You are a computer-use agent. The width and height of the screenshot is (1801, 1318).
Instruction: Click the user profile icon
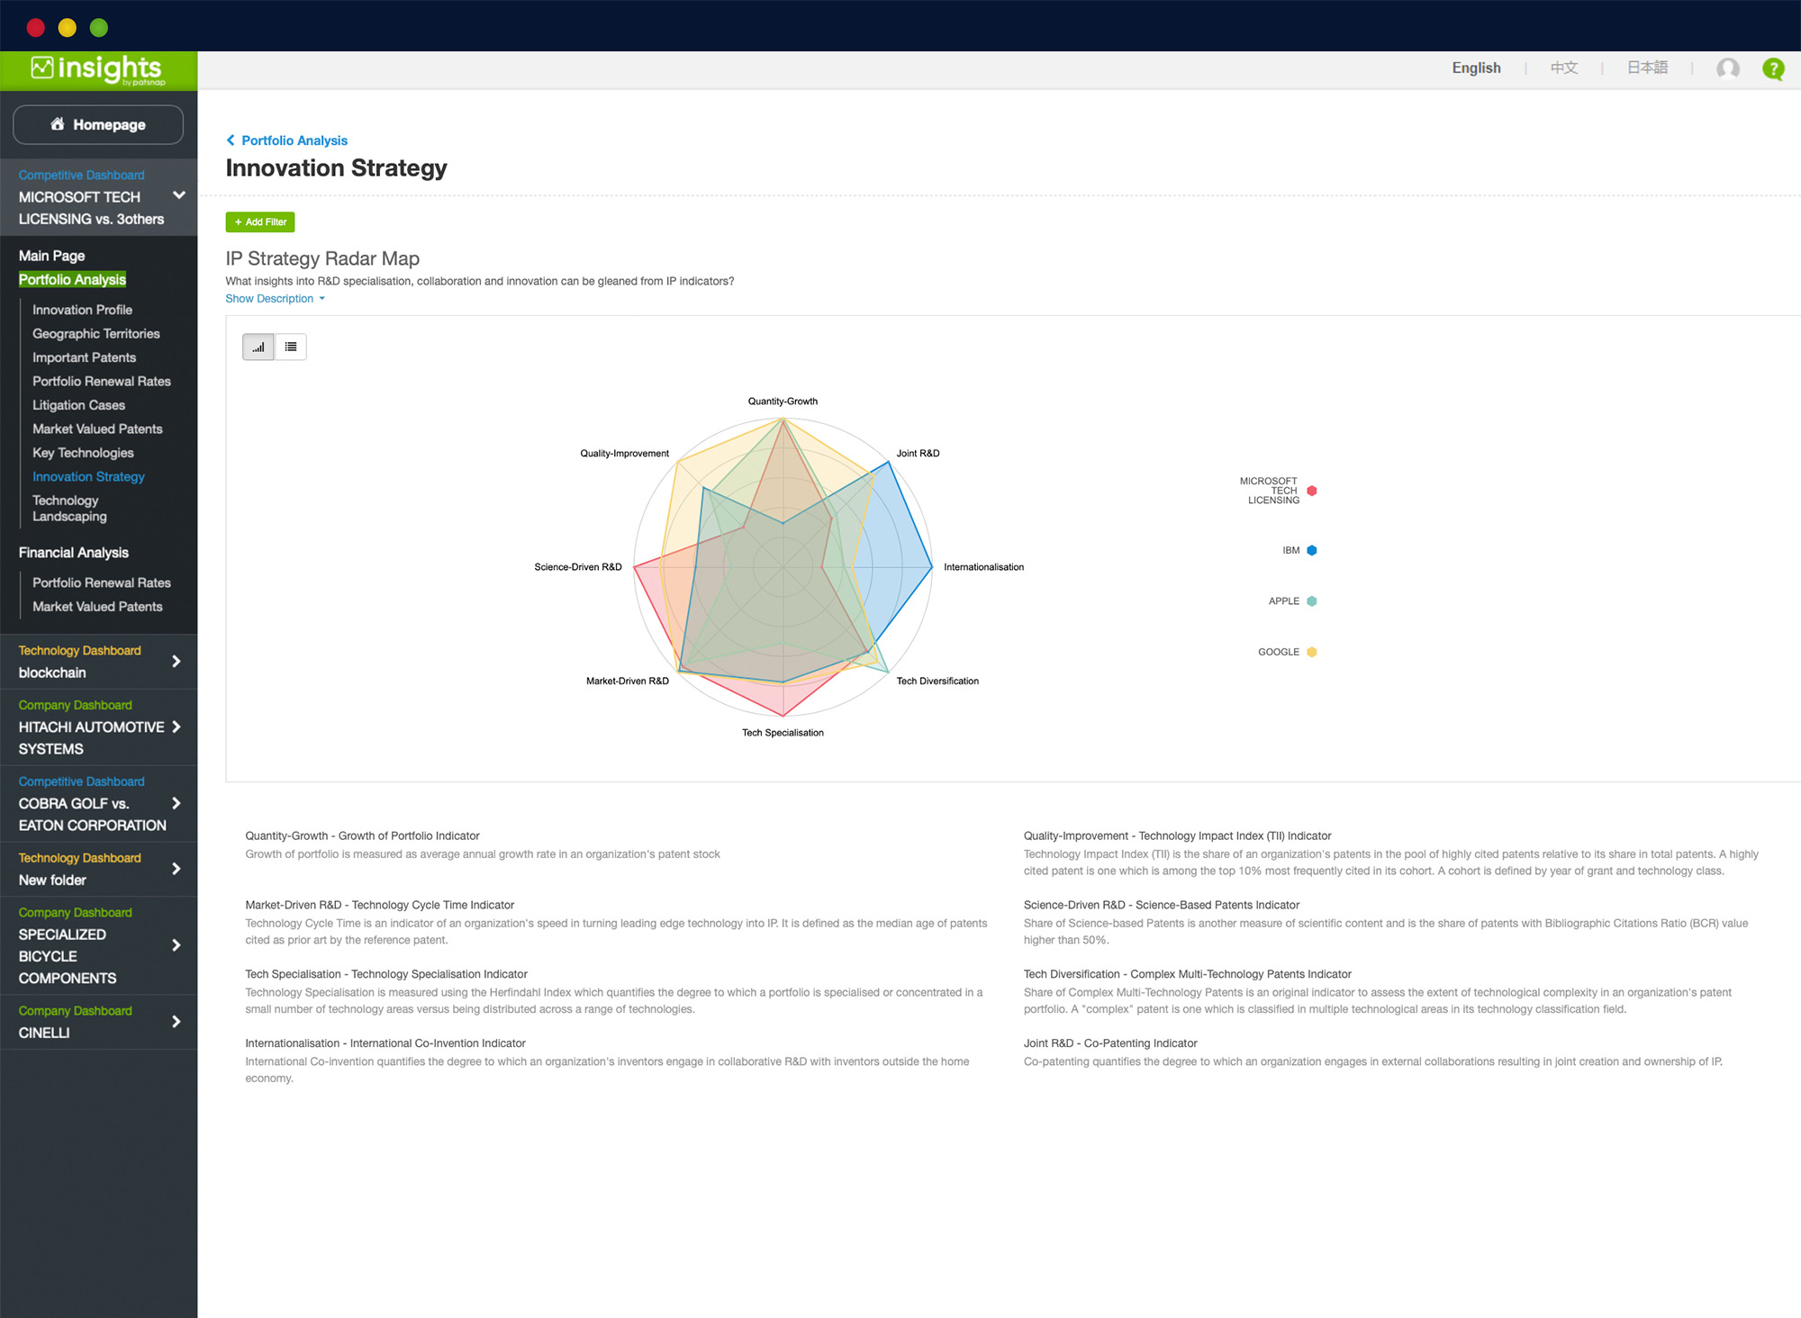point(1728,68)
